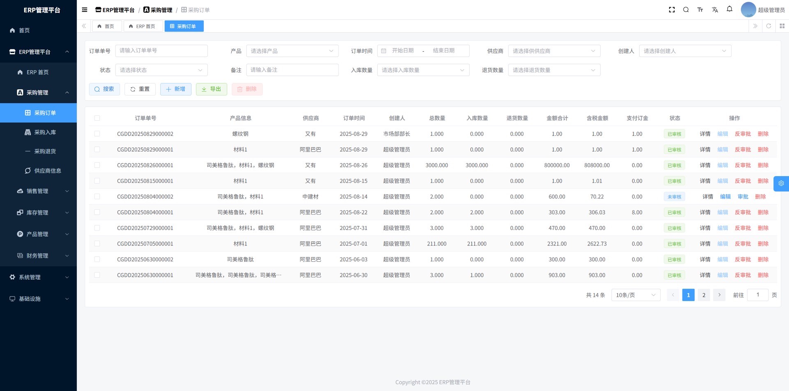Go to page 2 of results

pyautogui.click(x=704, y=295)
